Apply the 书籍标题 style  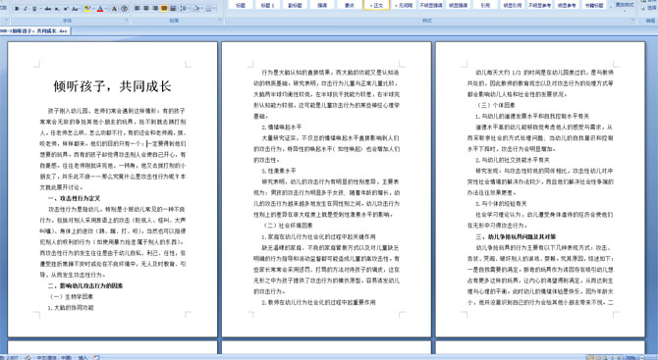[594, 5]
